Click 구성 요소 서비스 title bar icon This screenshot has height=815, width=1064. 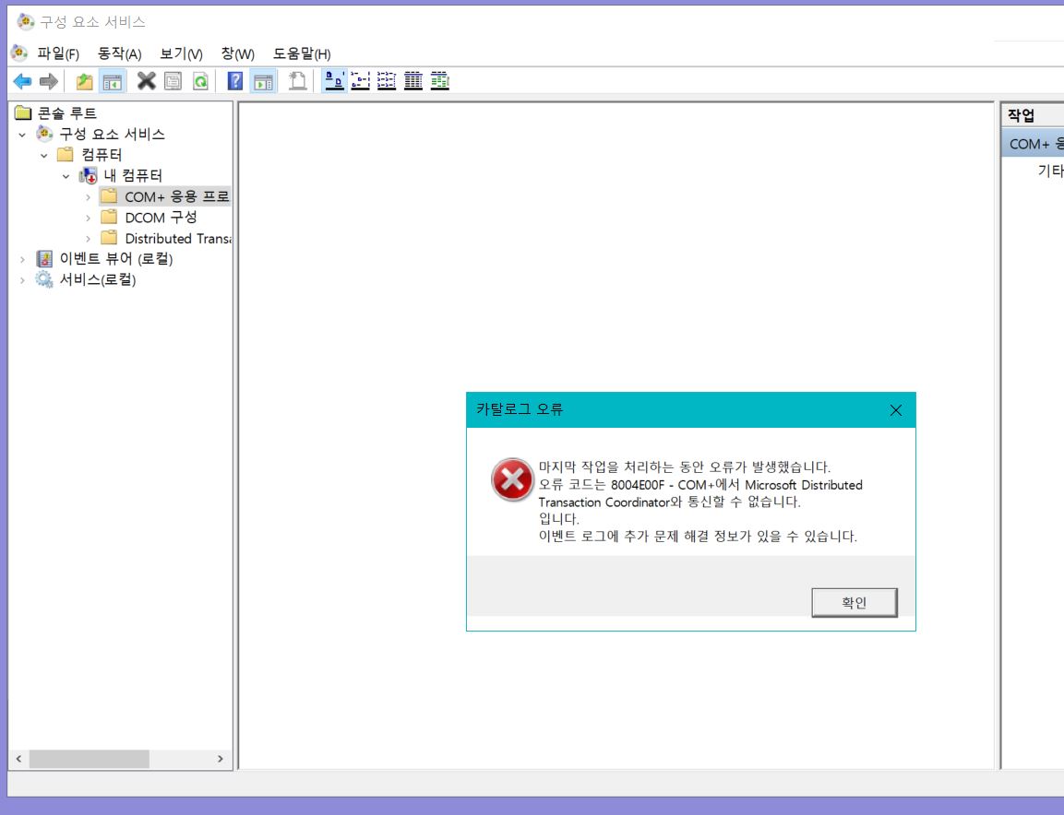coord(25,22)
